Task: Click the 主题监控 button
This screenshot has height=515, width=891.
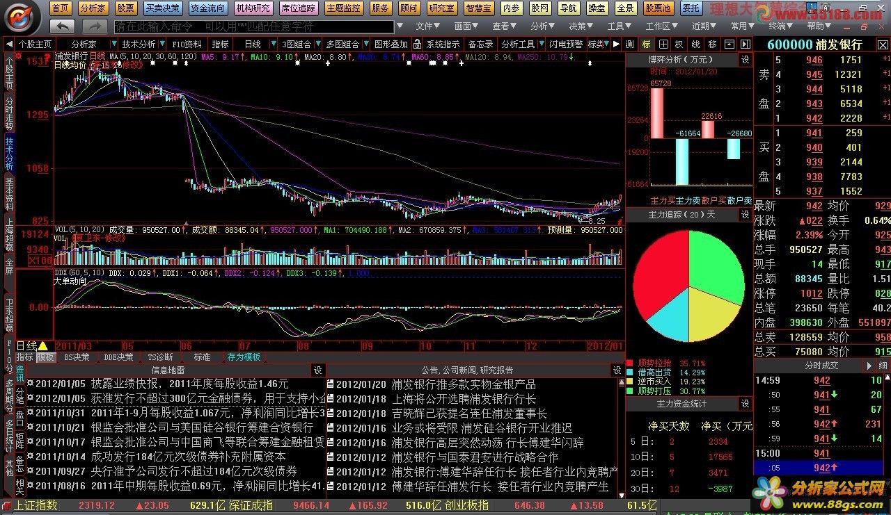Action: pos(343,8)
